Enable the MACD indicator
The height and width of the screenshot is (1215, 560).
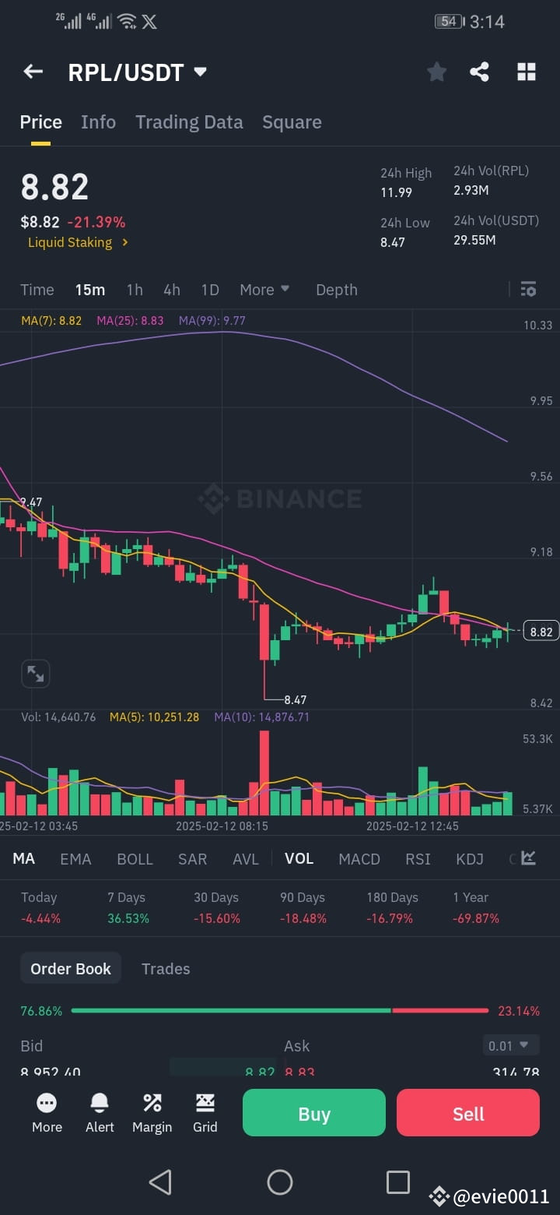pos(359,858)
